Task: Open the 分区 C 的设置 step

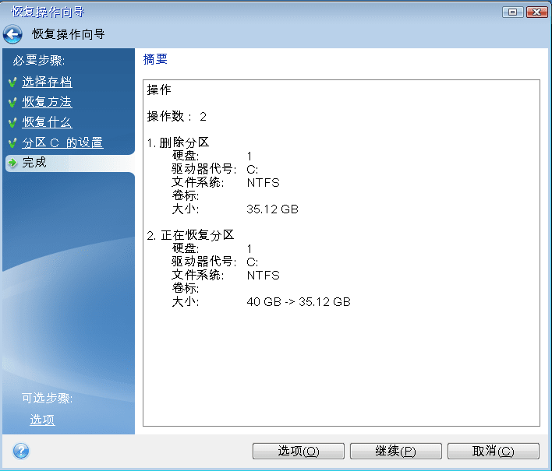Action: tap(62, 143)
